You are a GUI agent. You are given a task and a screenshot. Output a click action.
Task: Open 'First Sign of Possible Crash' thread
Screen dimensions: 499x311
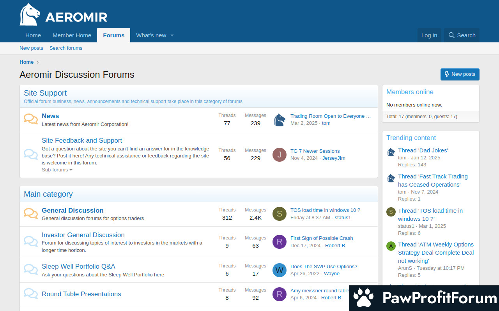(322, 238)
